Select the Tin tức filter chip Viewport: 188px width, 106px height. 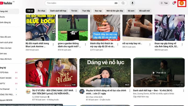pos(74,11)
